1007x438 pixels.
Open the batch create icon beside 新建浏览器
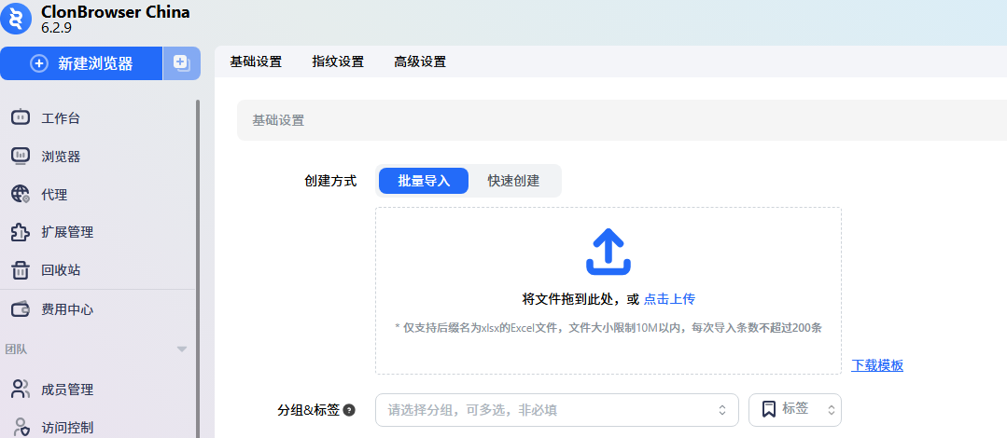coord(181,62)
